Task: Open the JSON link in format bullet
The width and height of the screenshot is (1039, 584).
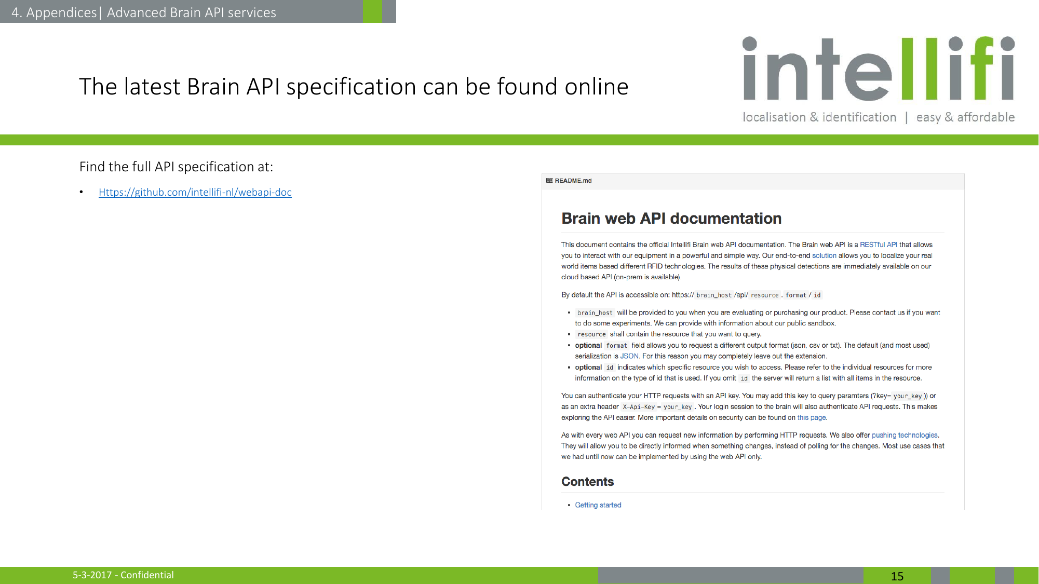Action: (x=629, y=356)
